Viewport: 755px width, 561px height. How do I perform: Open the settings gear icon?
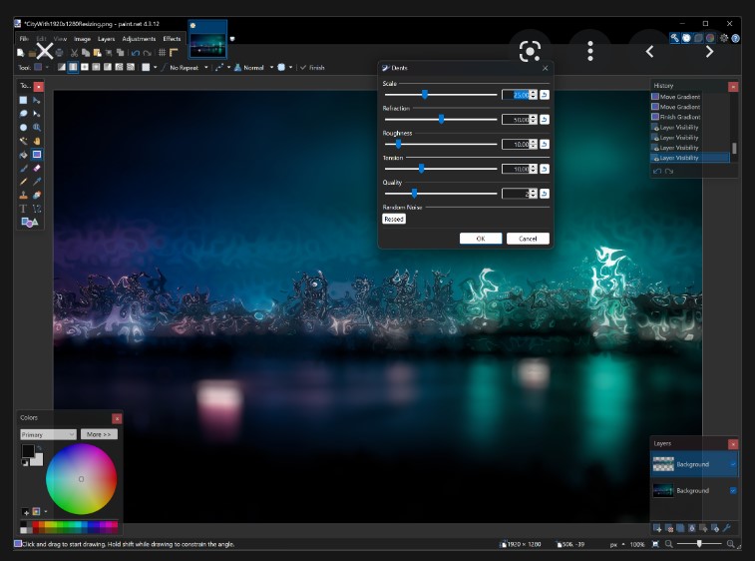(x=723, y=38)
